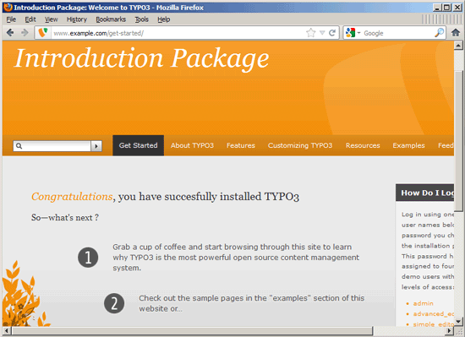Submit site search with the arrow button
Image resolution: width=465 pixels, height=337 pixels.
96,146
